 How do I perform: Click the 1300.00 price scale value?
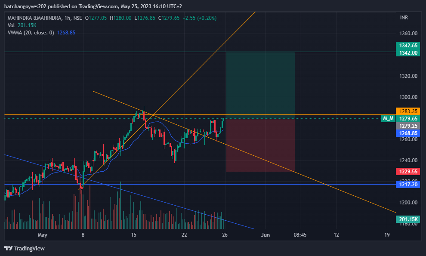pyautogui.click(x=408, y=97)
